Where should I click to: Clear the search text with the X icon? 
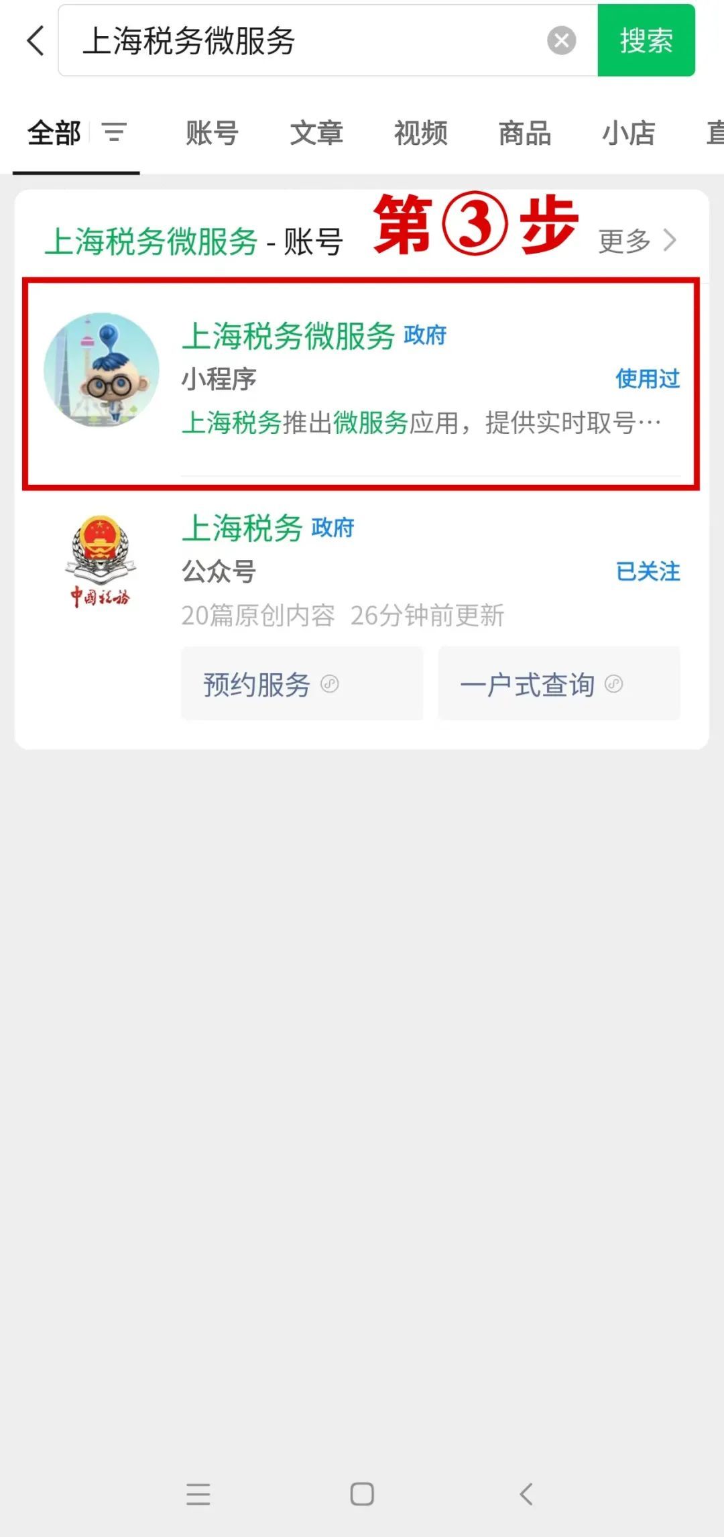click(x=562, y=41)
